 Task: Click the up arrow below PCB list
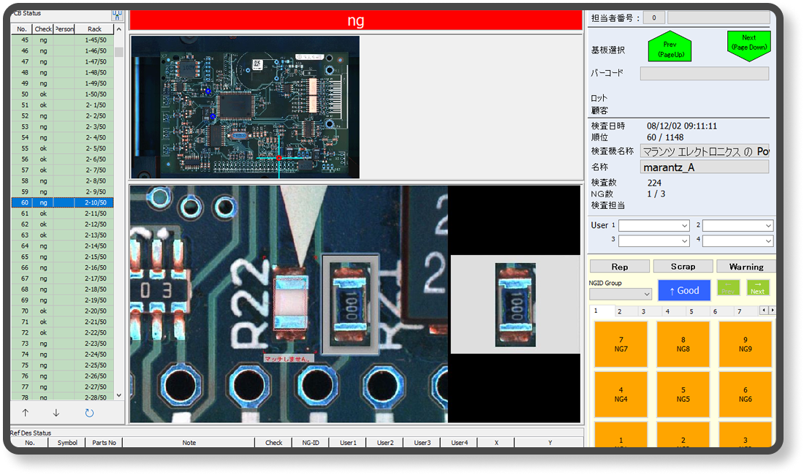pyautogui.click(x=26, y=413)
